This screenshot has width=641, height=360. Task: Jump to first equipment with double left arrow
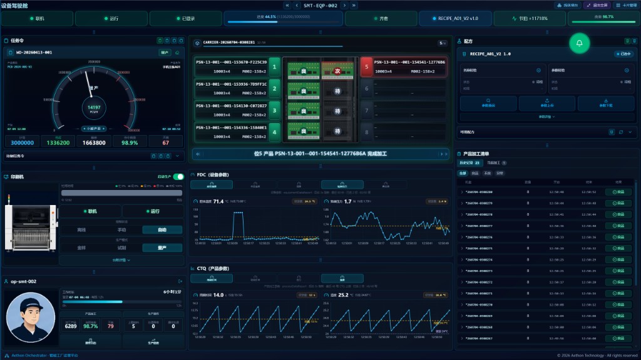coord(287,5)
